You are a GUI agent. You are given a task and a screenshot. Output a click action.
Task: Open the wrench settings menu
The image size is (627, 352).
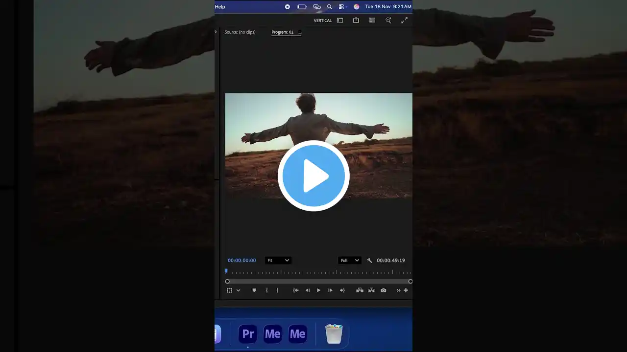(x=369, y=261)
